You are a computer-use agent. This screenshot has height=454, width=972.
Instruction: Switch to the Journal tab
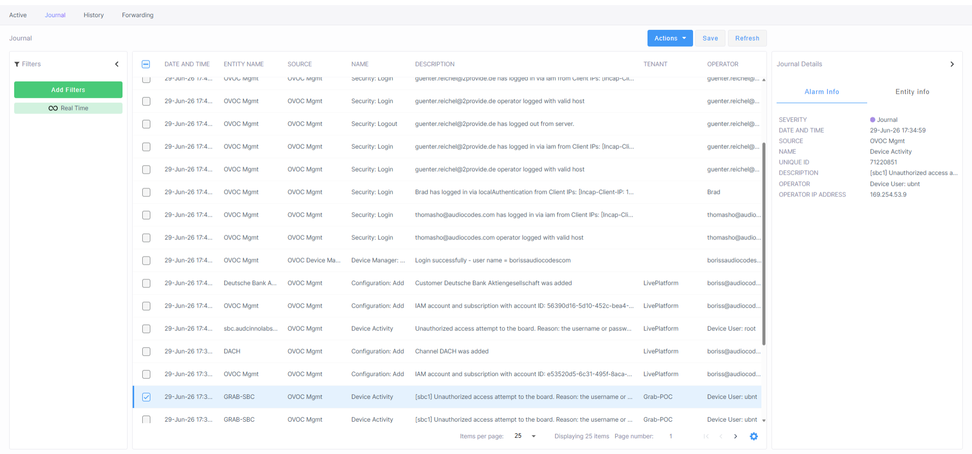[55, 15]
